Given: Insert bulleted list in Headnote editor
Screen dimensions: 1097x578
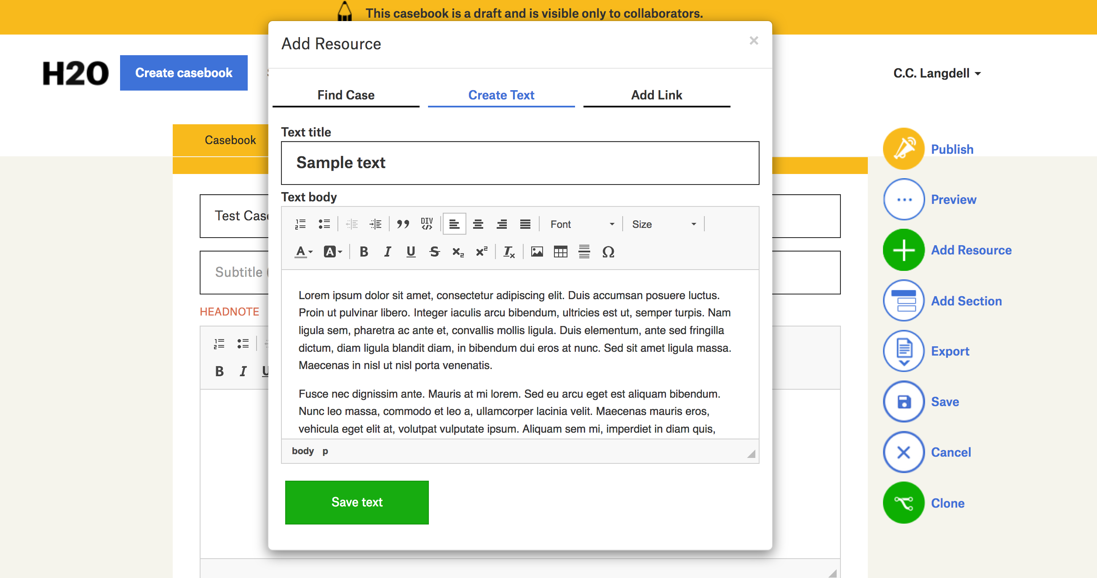Looking at the screenshot, I should coord(243,343).
